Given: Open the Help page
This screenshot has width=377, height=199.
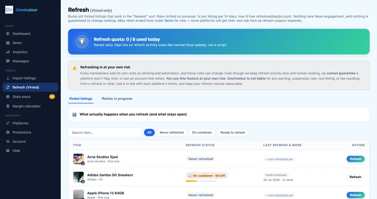Looking at the screenshot, I should 30,151.
